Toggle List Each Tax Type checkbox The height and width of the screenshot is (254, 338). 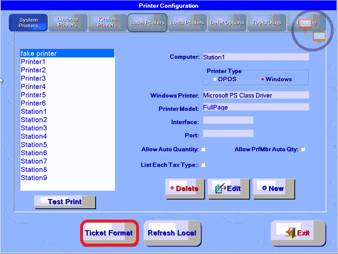(x=203, y=165)
